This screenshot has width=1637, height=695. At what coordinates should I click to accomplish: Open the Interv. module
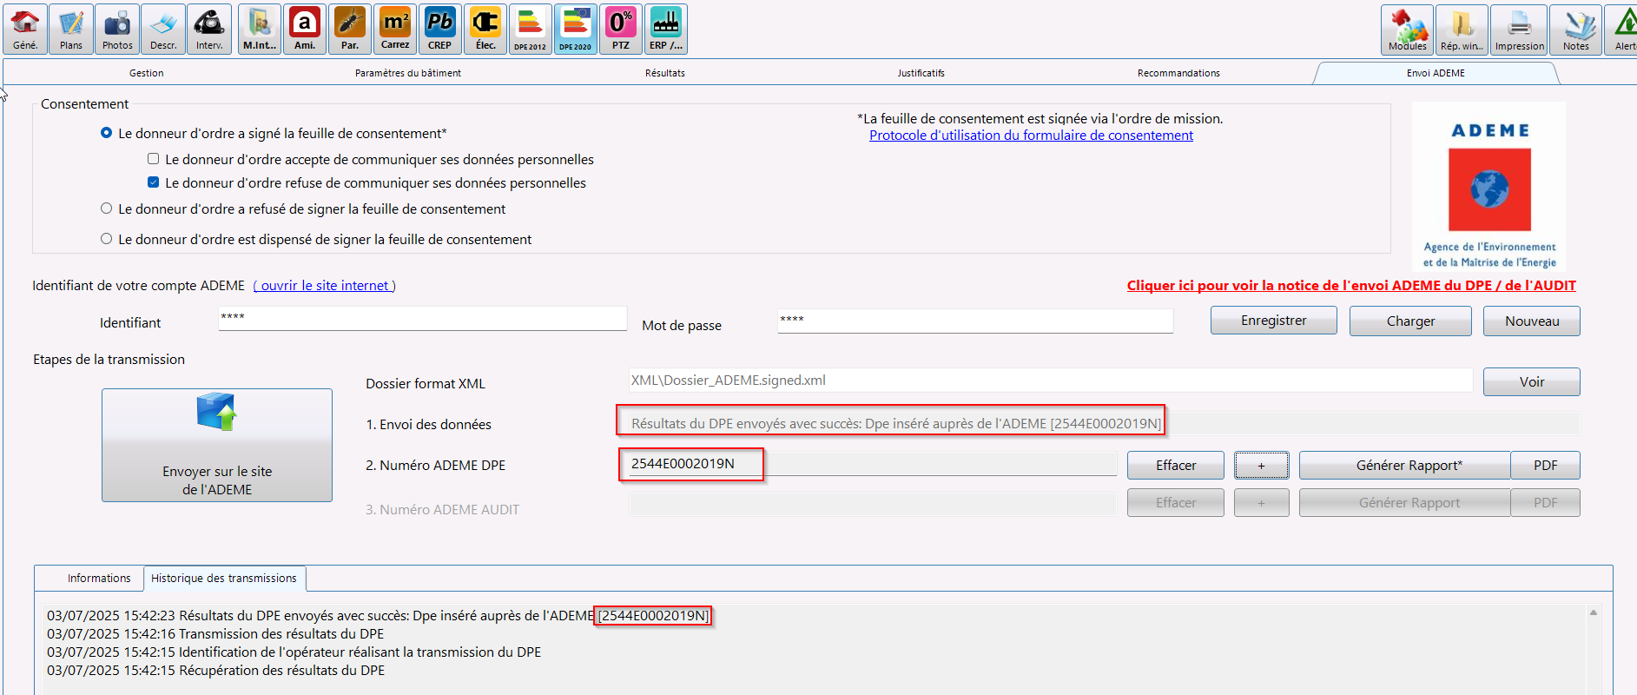(x=209, y=29)
